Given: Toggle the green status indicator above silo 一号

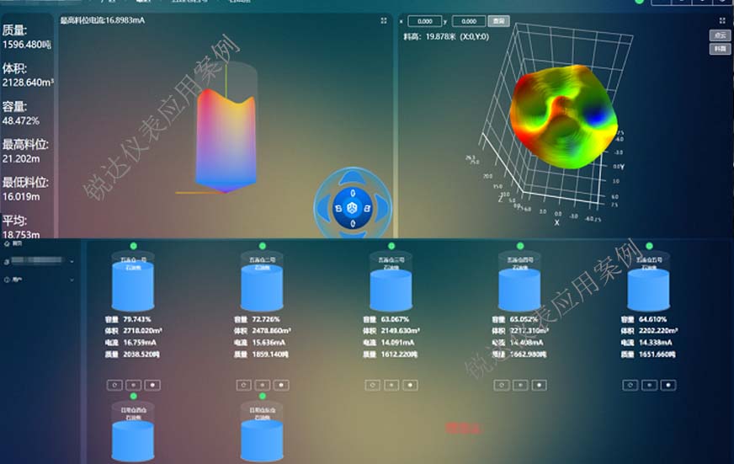Looking at the screenshot, I should 134,245.
